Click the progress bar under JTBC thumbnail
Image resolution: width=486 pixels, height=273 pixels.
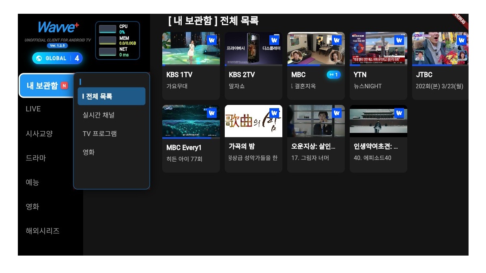coord(440,65)
